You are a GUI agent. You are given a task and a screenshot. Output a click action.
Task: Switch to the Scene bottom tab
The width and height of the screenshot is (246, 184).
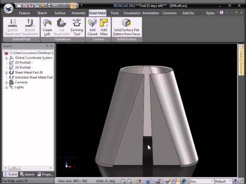(10, 174)
